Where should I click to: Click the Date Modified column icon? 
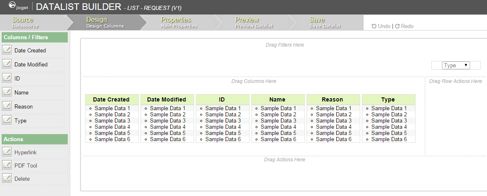(7, 64)
